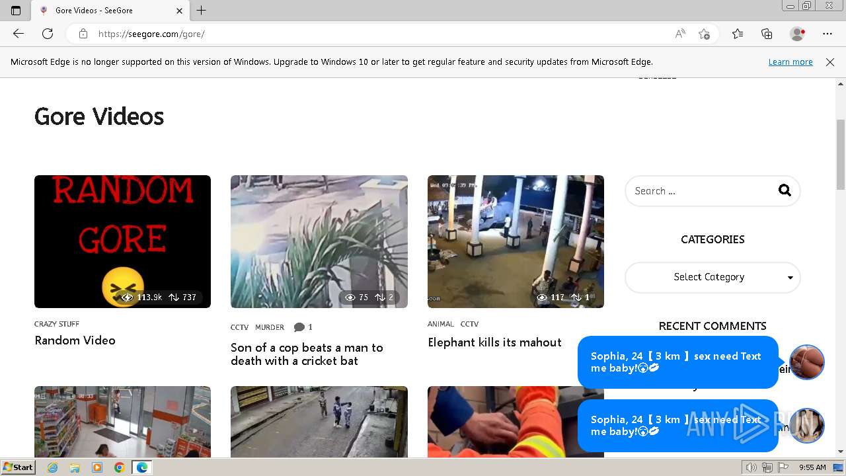This screenshot has height=476, width=846.
Task: Open a new tab with plus button
Action: coord(202,10)
